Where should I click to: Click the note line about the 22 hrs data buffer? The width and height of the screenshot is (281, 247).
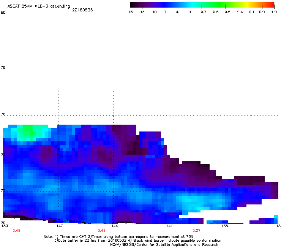click(x=137, y=241)
